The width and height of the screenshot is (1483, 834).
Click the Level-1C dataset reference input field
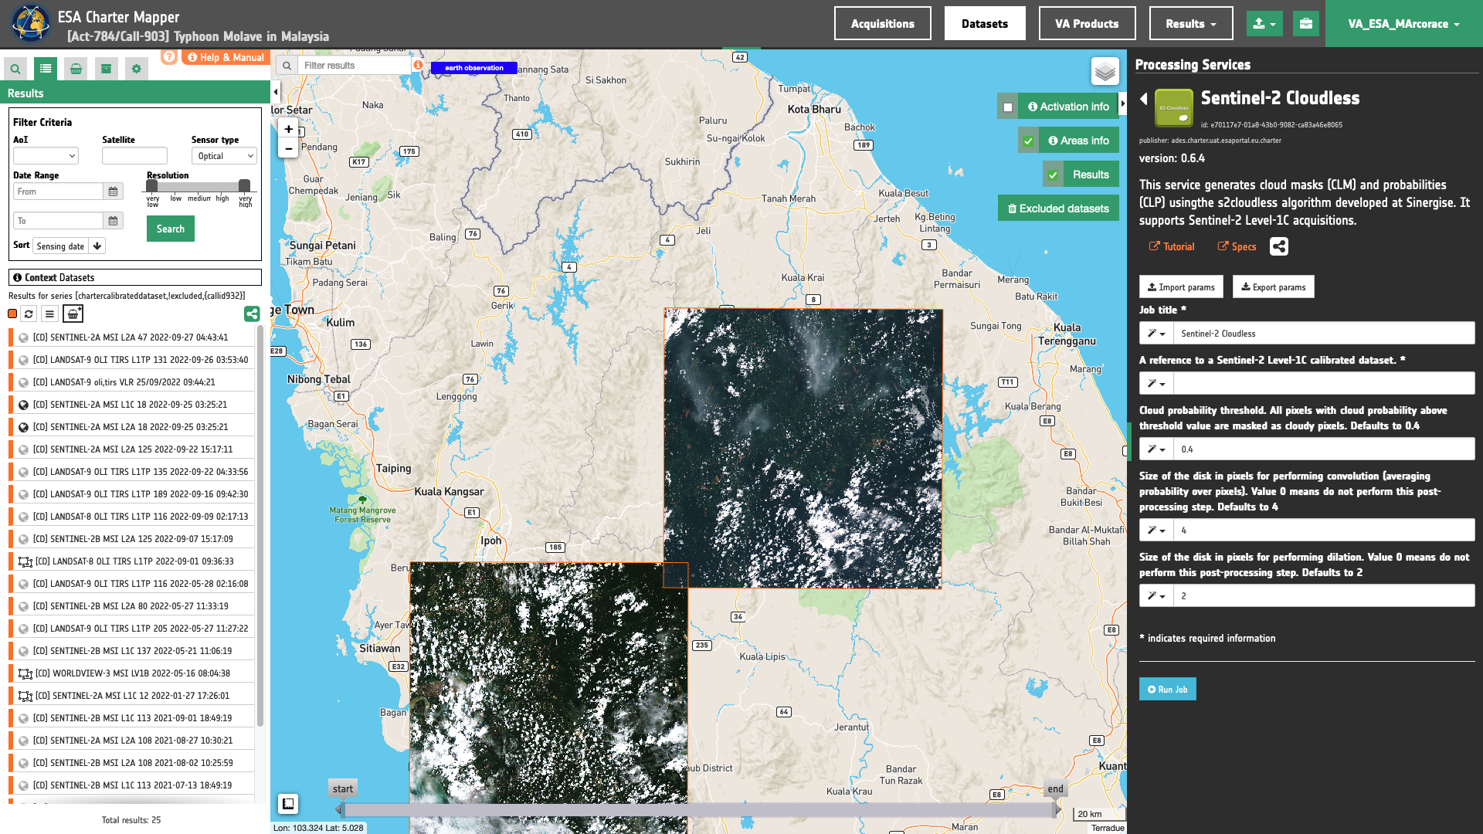(x=1324, y=384)
